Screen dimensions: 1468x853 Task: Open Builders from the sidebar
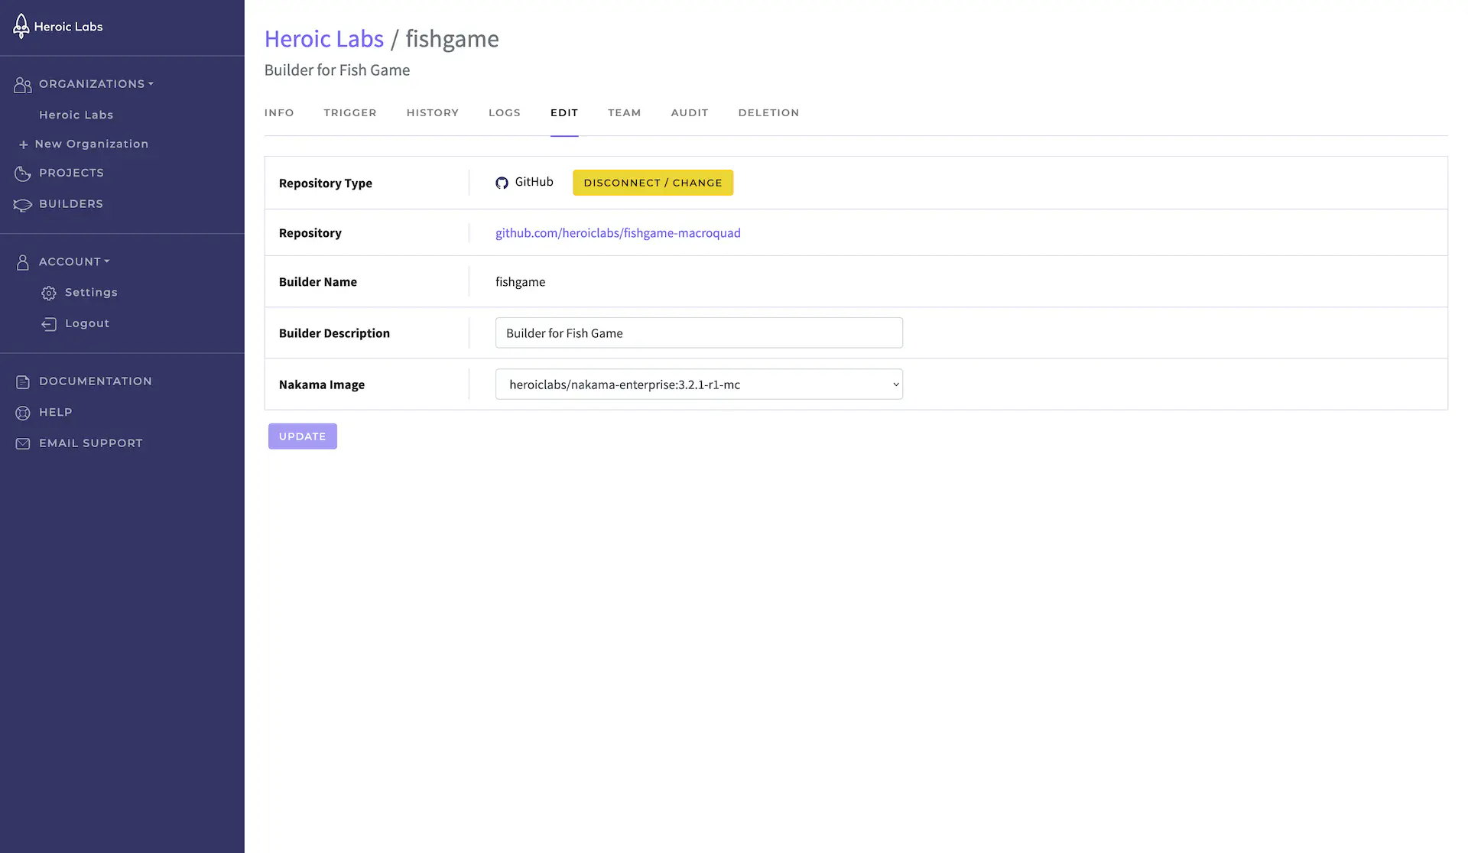pyautogui.click(x=71, y=204)
